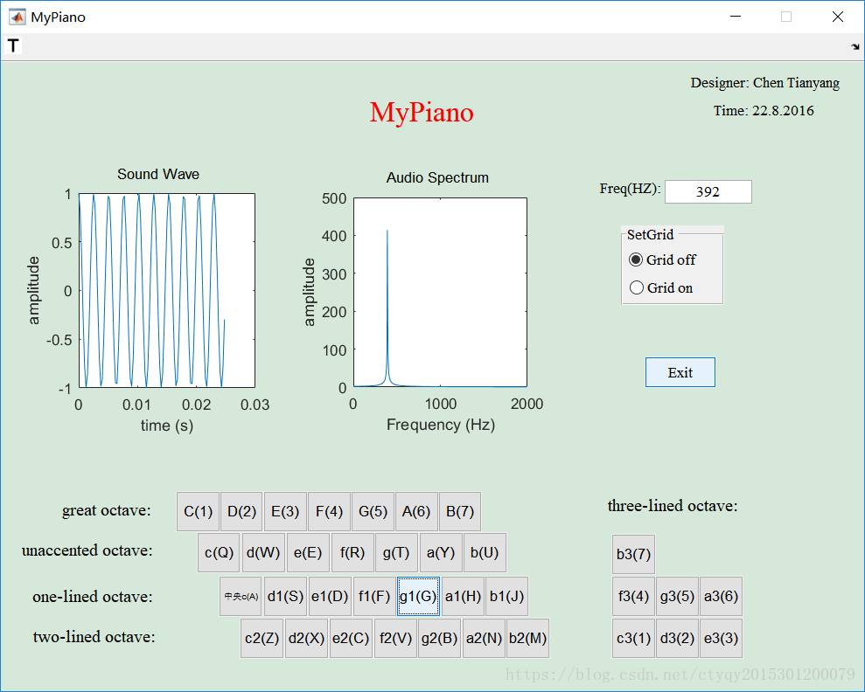Screen dimensions: 865x692
Task: Play two-lined note d2(X)
Action: pos(306,638)
